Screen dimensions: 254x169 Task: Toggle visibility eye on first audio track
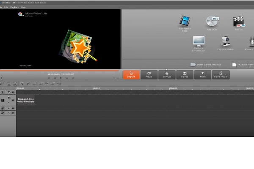13,108
